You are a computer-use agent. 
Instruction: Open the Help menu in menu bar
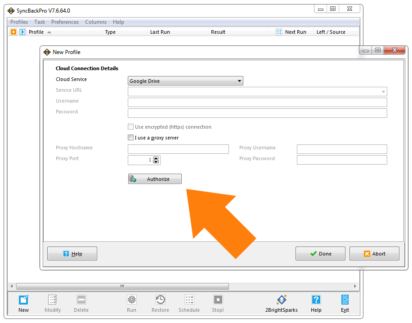(x=118, y=22)
